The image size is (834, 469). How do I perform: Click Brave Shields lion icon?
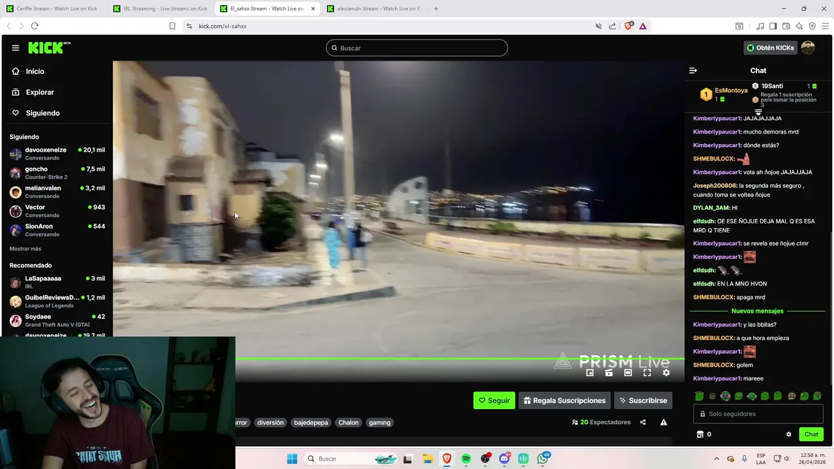coord(629,26)
